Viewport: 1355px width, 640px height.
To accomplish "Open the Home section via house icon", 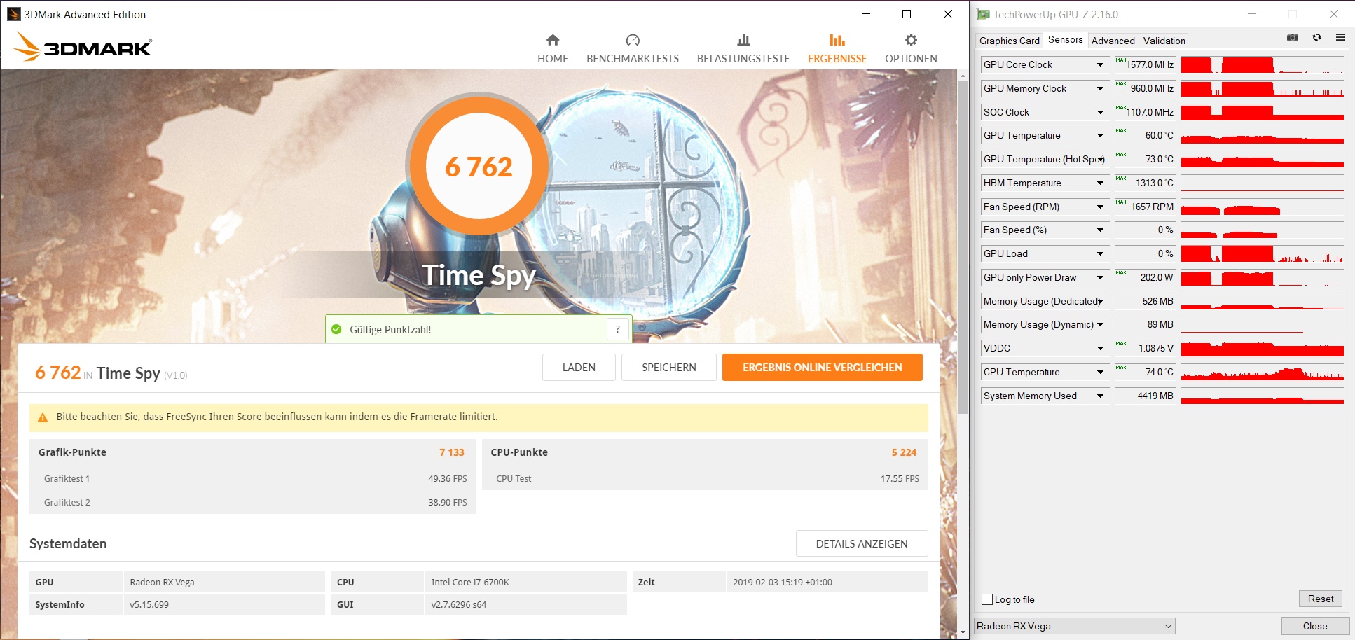I will 553,40.
